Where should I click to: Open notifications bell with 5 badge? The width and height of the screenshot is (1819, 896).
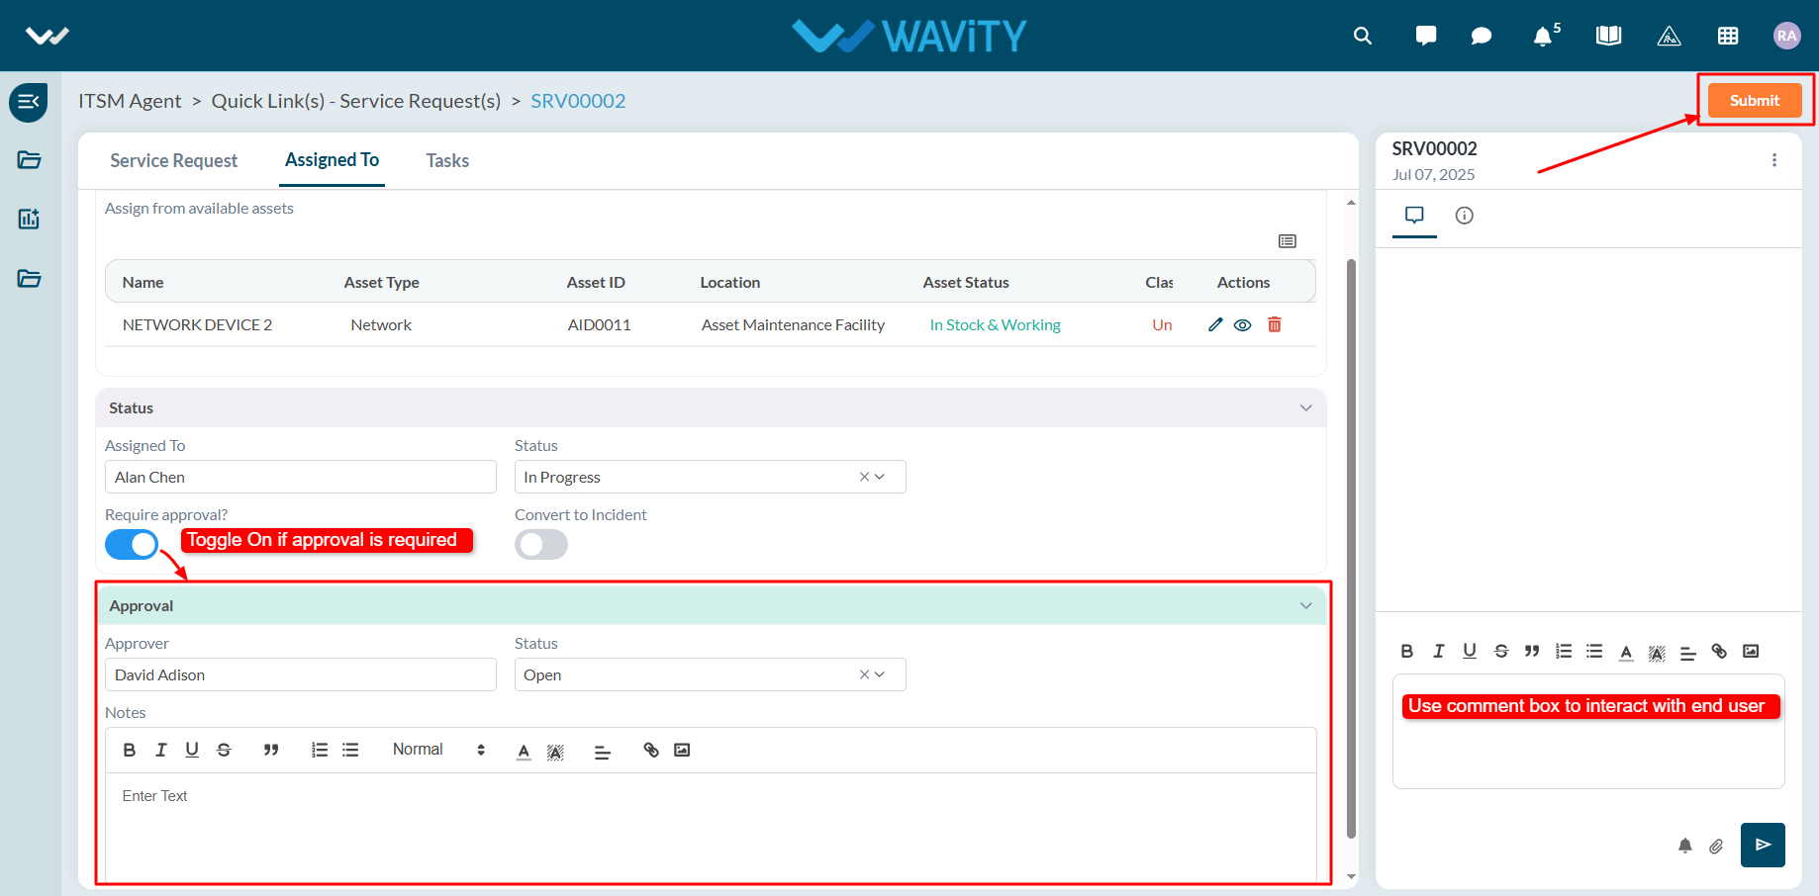pyautogui.click(x=1545, y=36)
